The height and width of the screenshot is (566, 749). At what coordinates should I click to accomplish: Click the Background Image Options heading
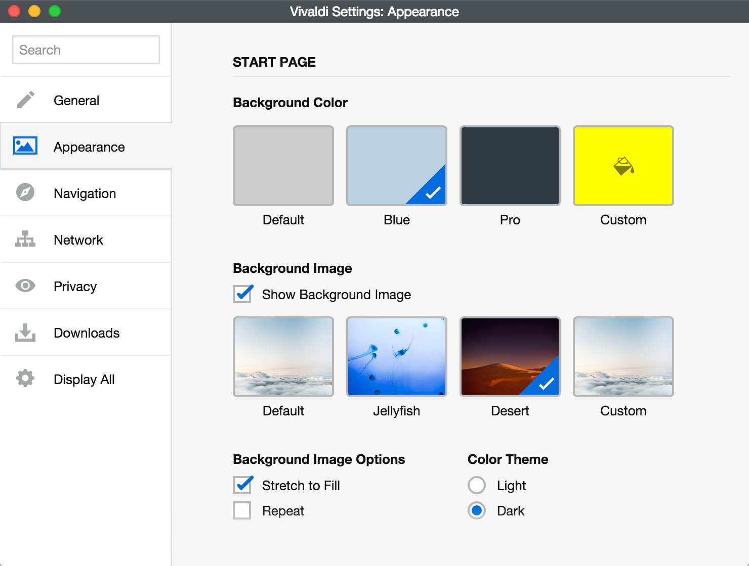pos(319,459)
